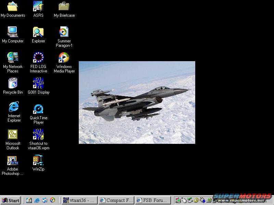Click the My Briefcase icon
The image size is (274, 205).
pyautogui.click(x=64, y=7)
